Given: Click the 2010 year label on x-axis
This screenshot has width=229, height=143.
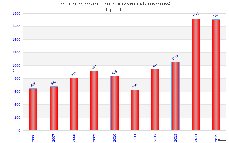Looking at the screenshot, I should tap(114, 138).
